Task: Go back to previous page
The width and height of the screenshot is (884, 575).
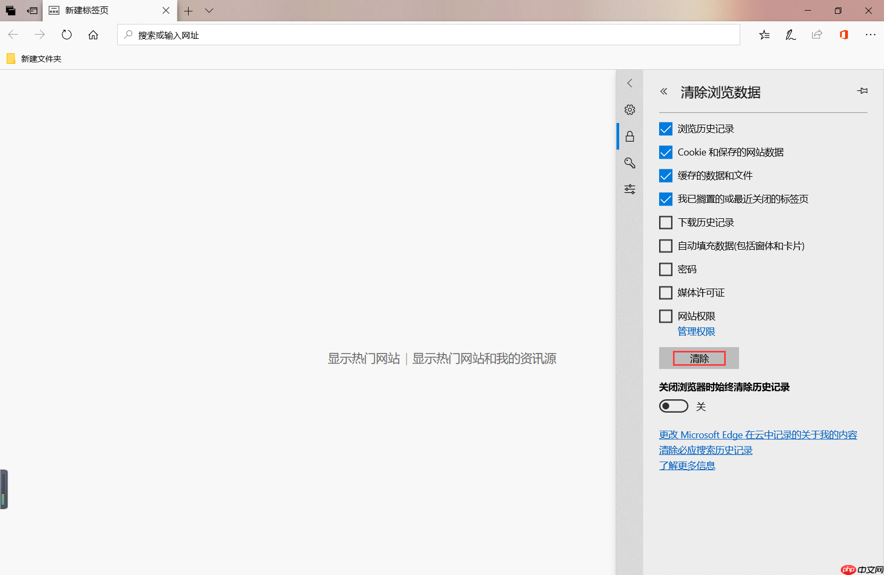Action: (x=13, y=35)
